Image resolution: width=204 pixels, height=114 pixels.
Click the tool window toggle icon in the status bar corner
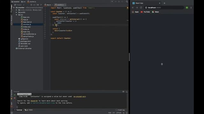12,113
